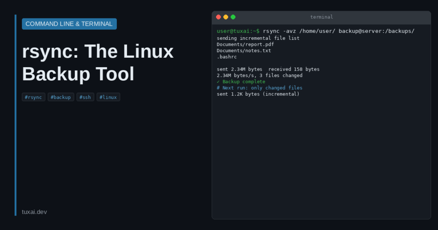438x230 pixels.
Task: Open the tuxai.dev site link
Action: click(34, 212)
